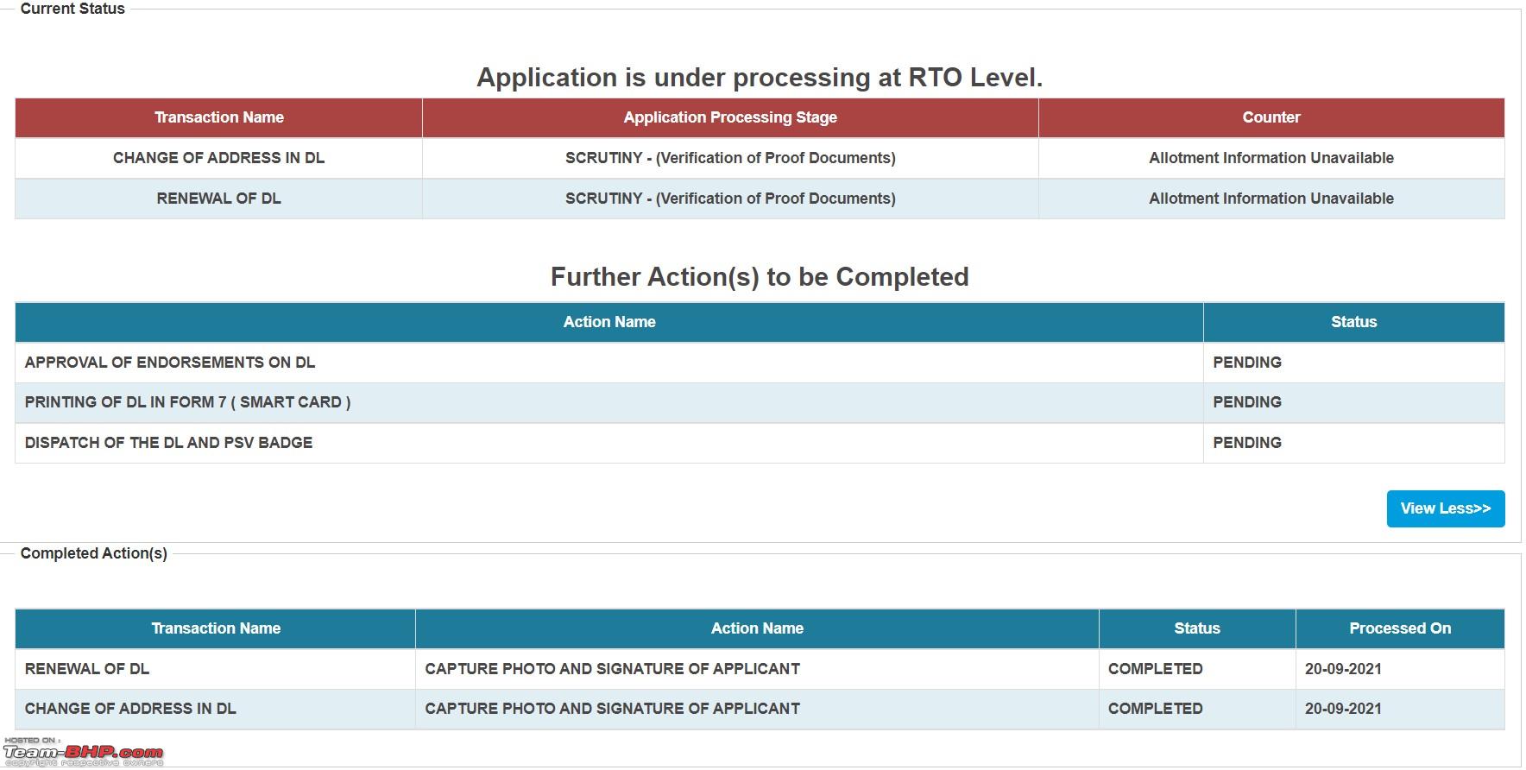The width and height of the screenshot is (1526, 770).
Task: Click PENDING status for Approval of Endorsements
Action: pyautogui.click(x=1247, y=363)
